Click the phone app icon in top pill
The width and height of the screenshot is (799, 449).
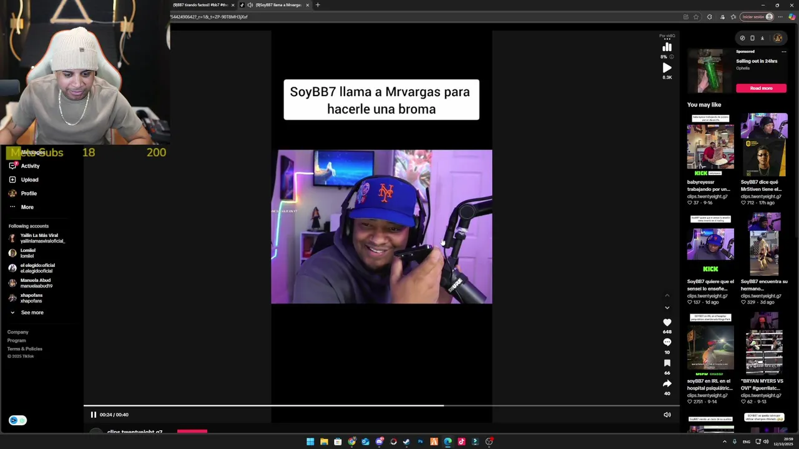pyautogui.click(x=752, y=38)
